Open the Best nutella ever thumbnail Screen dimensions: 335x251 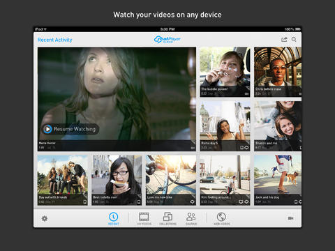point(117,181)
